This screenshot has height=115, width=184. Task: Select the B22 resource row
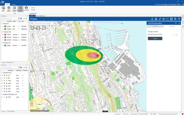[x=15, y=78]
